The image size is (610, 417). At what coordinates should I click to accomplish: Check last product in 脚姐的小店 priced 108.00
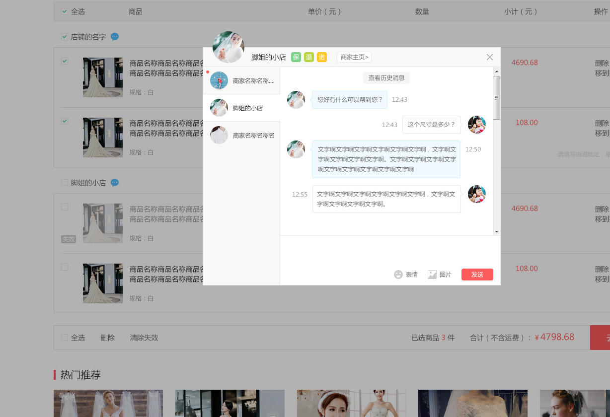click(65, 267)
